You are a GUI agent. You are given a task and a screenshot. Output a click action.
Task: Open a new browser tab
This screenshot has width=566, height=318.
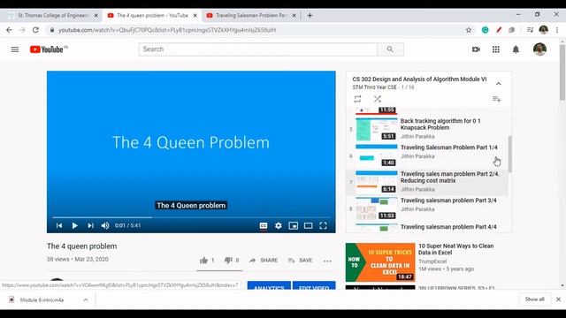click(x=310, y=16)
